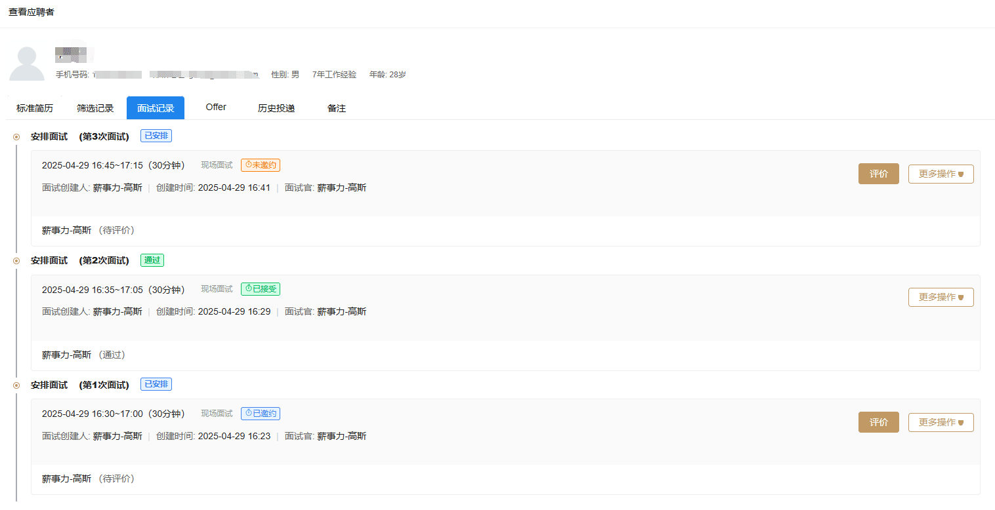Click 创建时间 2025-04-29 16:41

click(213, 187)
